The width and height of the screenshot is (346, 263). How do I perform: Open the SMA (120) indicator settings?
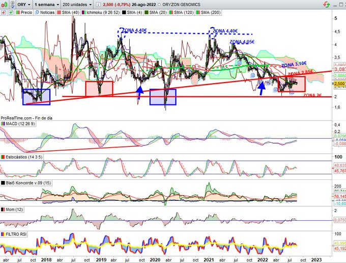pyautogui.click(x=181, y=13)
